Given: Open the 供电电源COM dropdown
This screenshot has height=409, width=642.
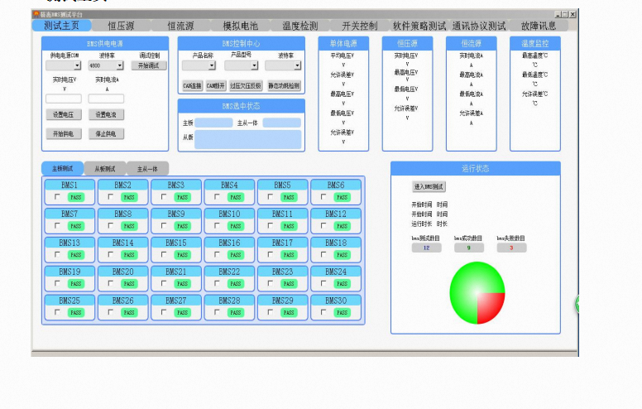Looking at the screenshot, I should [x=63, y=65].
